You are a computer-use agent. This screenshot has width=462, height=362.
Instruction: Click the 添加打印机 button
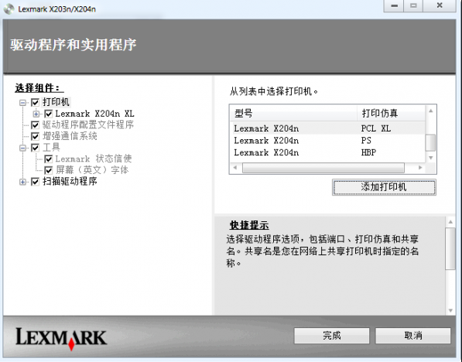[x=384, y=187]
